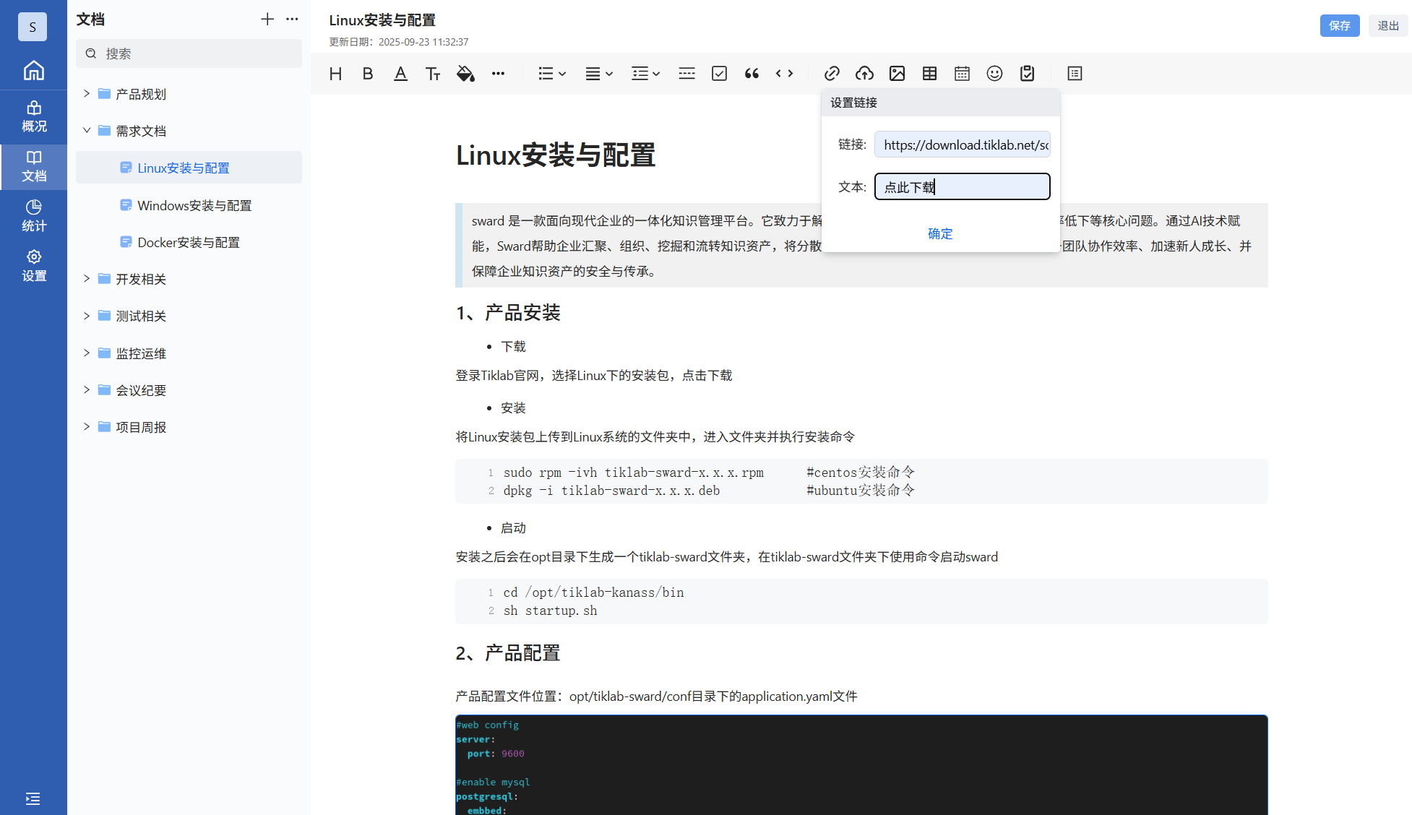The height and width of the screenshot is (815, 1412).
Task: Open the font color tool
Action: tap(400, 74)
